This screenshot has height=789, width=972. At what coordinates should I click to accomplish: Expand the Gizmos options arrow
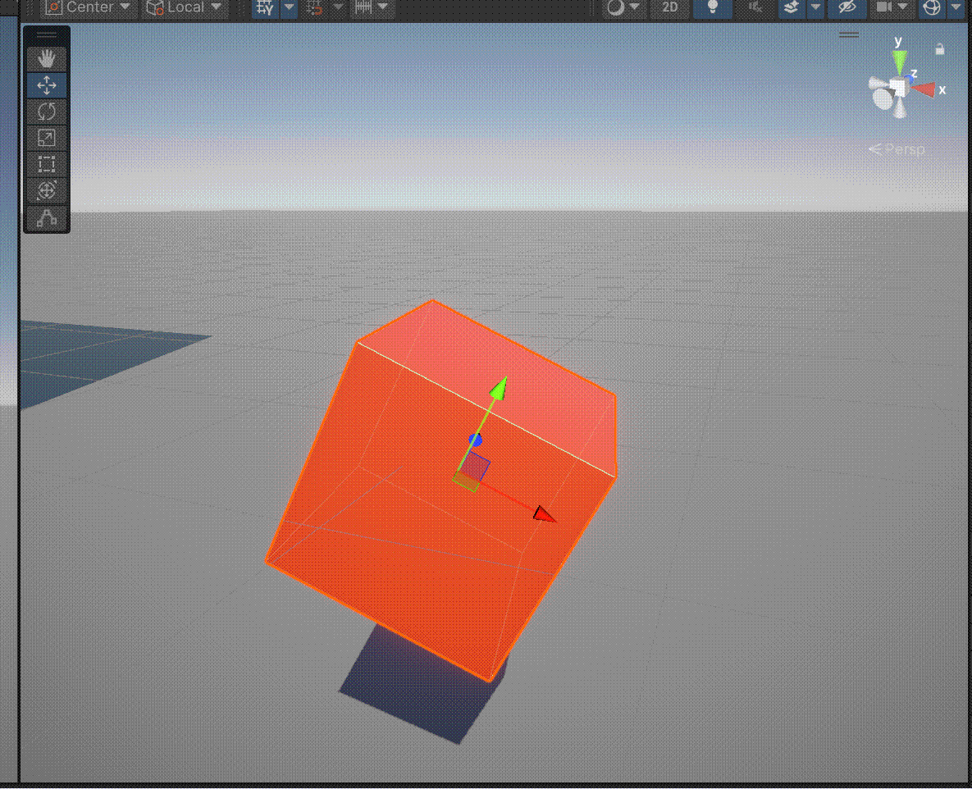pyautogui.click(x=956, y=7)
